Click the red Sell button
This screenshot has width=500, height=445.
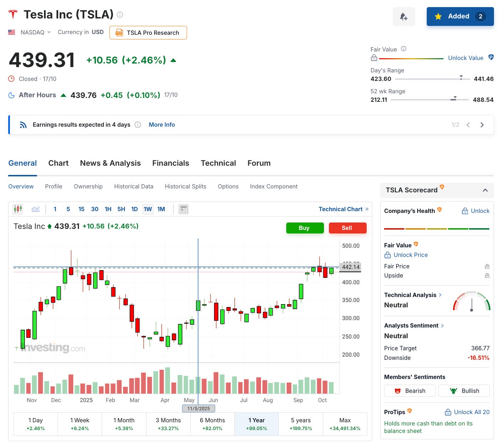point(347,228)
